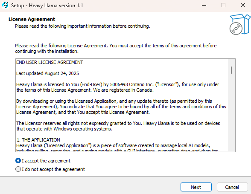Click the 'END USER LICENSE AGREEMENT' heading line
Viewport: 251px width, 194px height.
pyautogui.click(x=50, y=62)
